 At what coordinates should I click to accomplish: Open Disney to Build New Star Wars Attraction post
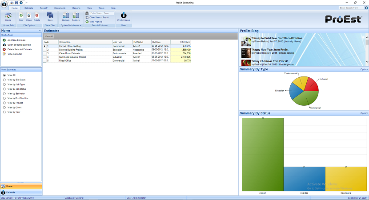pyautogui.click(x=277, y=38)
